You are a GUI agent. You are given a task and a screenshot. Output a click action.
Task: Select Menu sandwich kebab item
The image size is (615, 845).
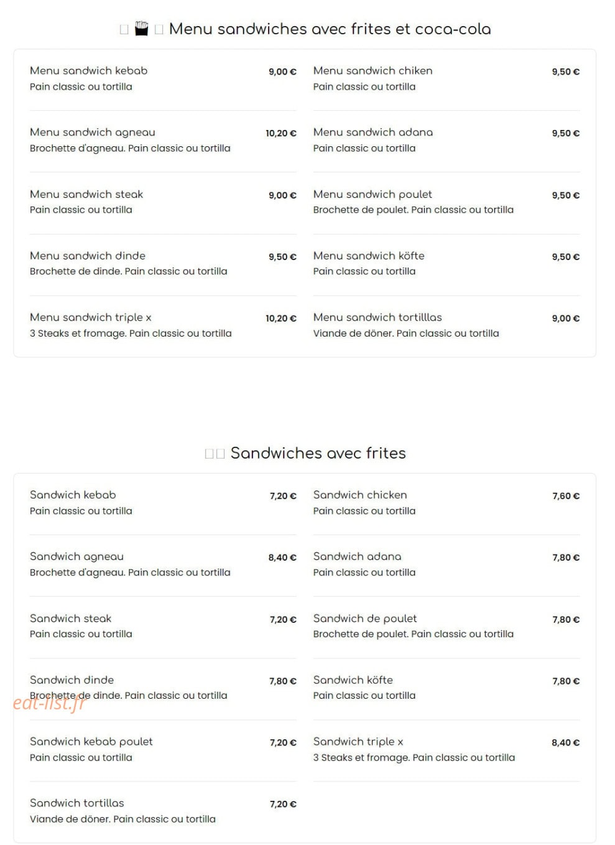163,79
